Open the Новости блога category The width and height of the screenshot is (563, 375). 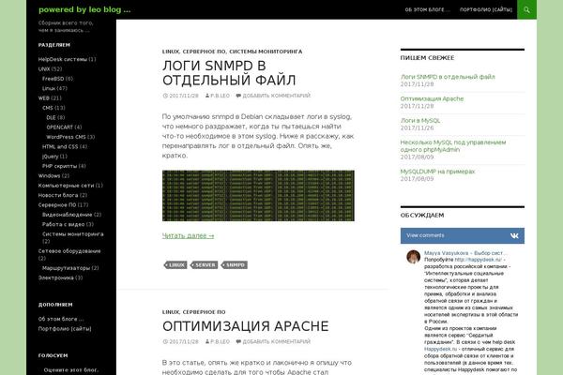[58, 195]
